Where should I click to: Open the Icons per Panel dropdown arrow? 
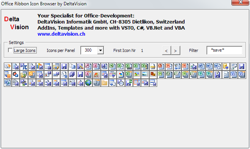(100, 50)
